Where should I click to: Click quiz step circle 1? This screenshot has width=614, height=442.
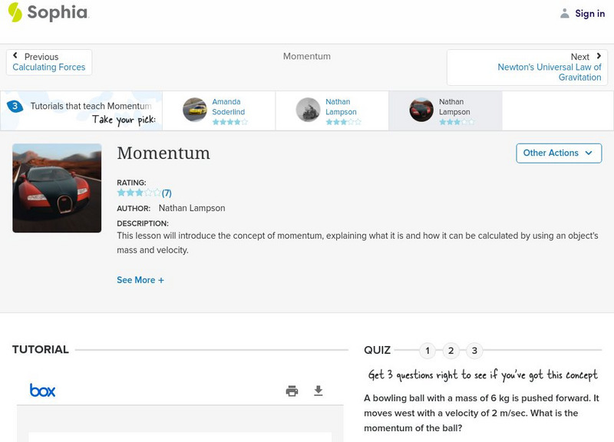click(x=427, y=350)
